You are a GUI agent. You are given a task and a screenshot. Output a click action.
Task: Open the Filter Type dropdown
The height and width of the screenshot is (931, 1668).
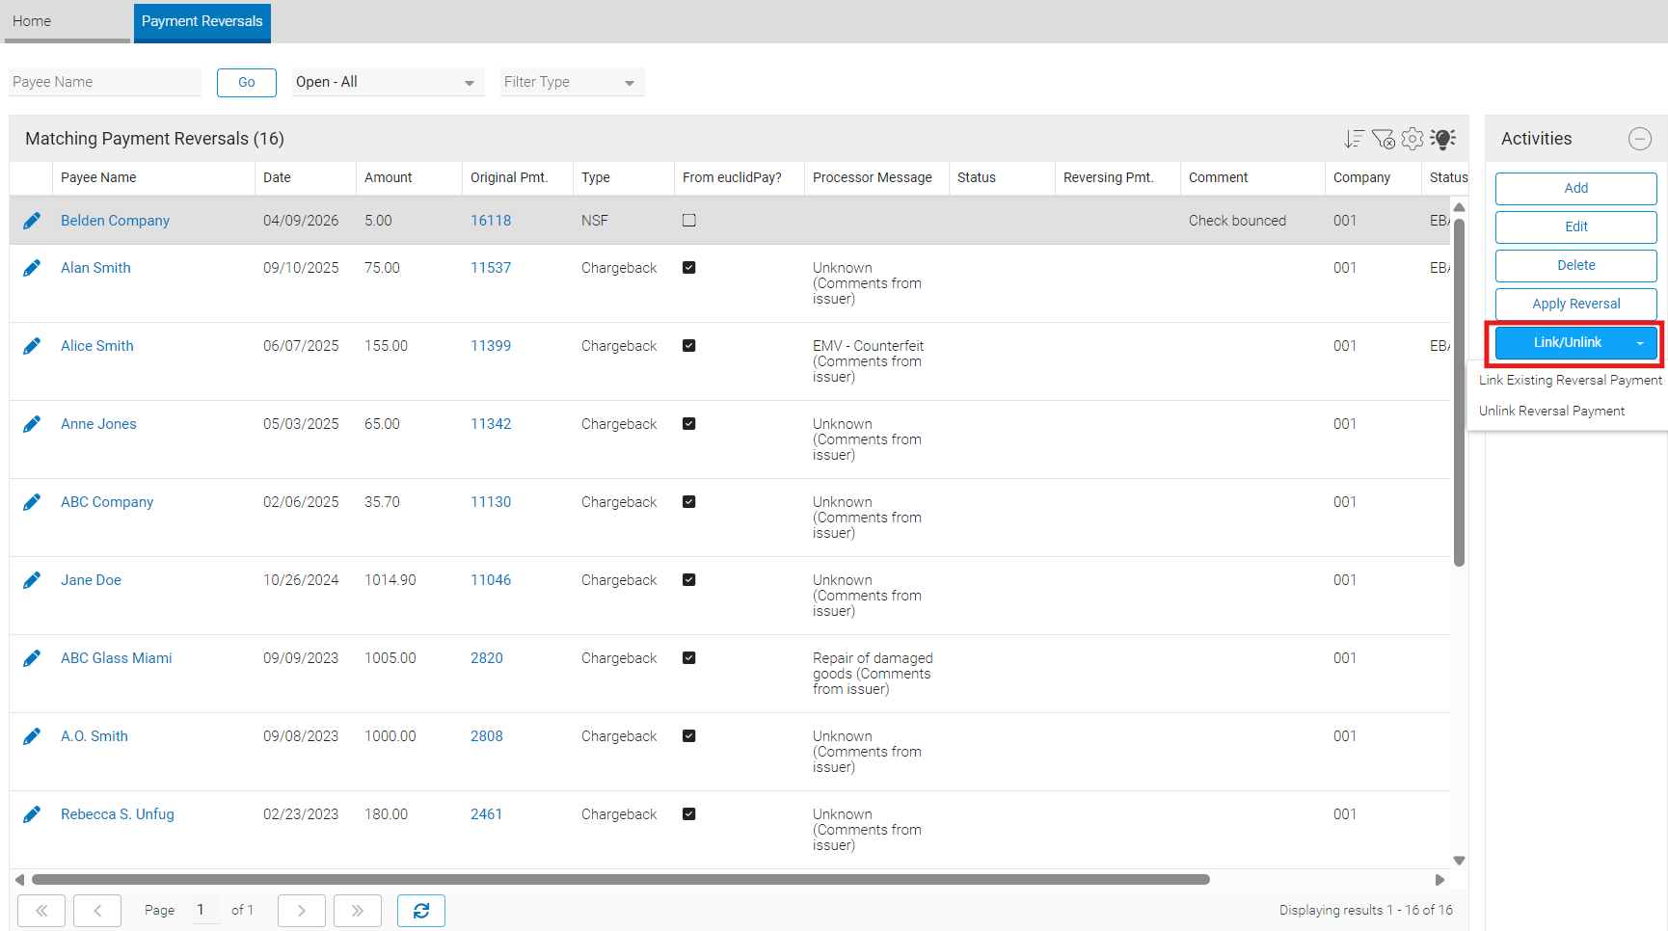click(x=572, y=82)
